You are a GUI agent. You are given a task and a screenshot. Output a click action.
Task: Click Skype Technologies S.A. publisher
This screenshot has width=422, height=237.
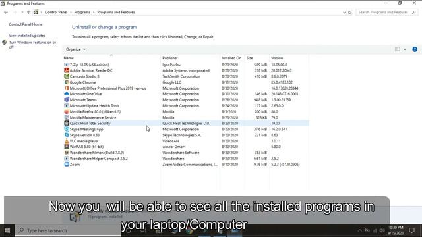coord(182,135)
